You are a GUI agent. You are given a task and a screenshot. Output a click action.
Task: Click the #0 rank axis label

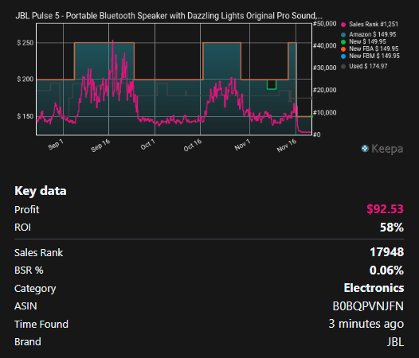click(317, 134)
